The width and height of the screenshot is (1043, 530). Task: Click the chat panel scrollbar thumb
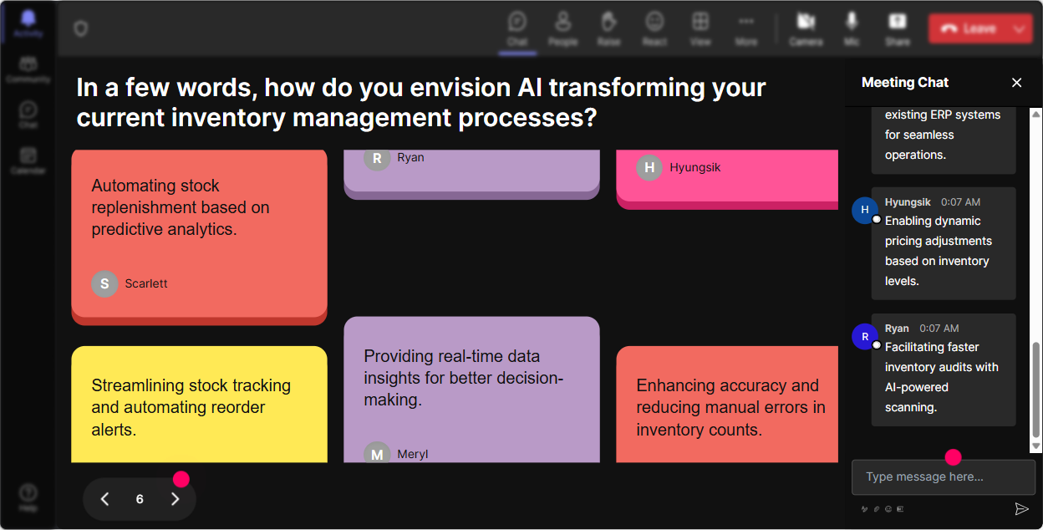1036,391
